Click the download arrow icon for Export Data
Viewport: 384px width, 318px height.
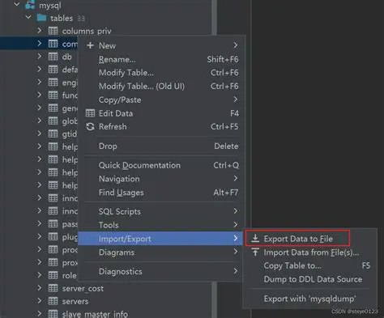pyautogui.click(x=255, y=239)
